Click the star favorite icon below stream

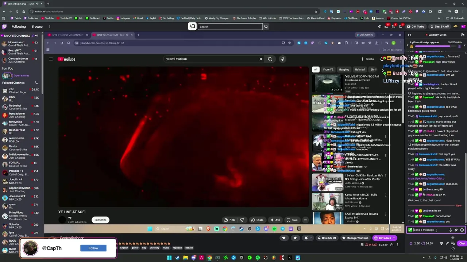(295, 238)
